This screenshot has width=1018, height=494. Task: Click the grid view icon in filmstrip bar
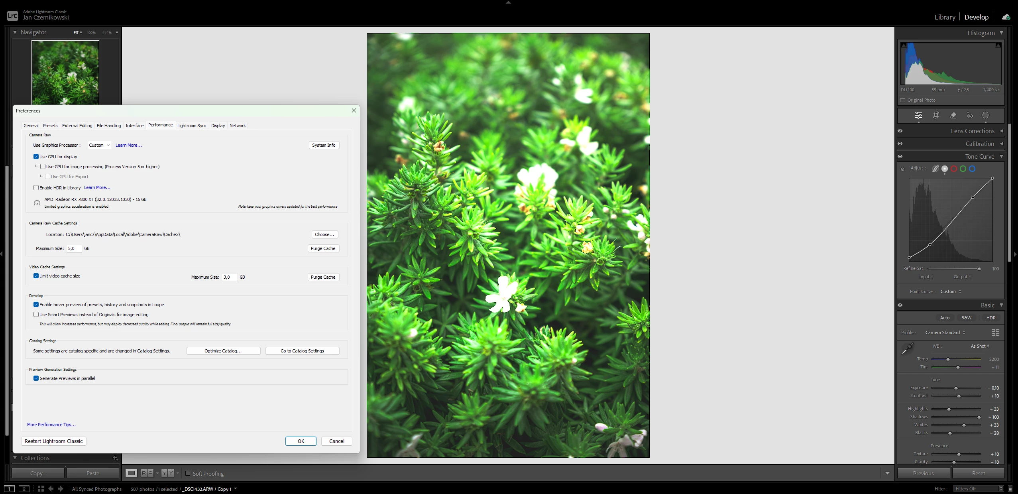click(x=41, y=489)
